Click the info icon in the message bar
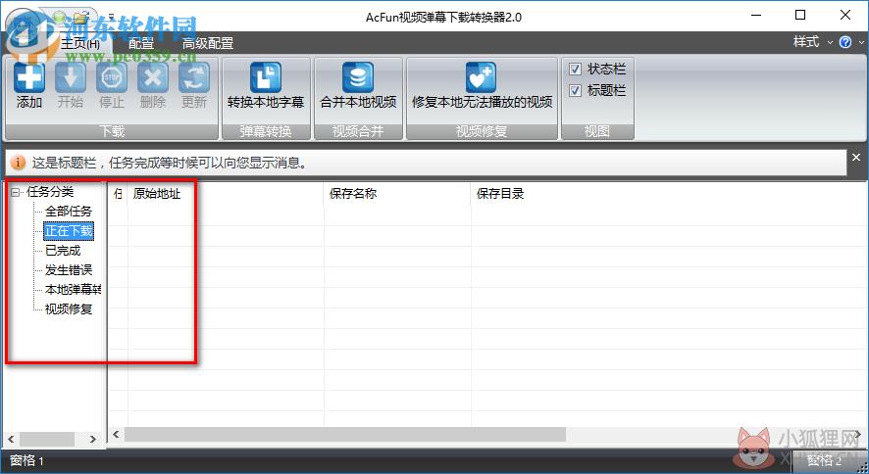The width and height of the screenshot is (869, 474). click(x=18, y=163)
